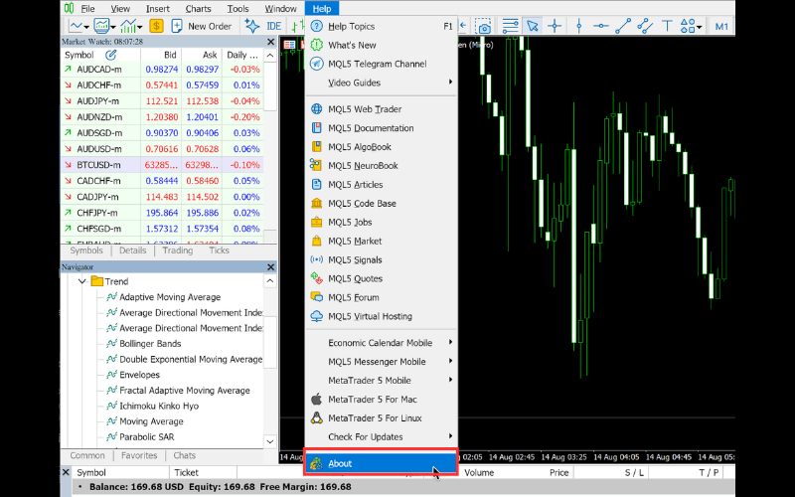Switch to Ticks tab in Market Watch
Screen dimensions: 795x497
(219, 250)
